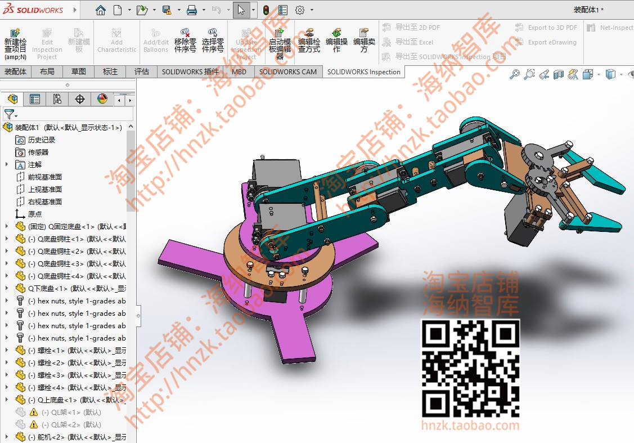This screenshot has height=443, width=634.
Task: Click Edit Inspection Methods (编辑检查方式)
Action: 309,41
